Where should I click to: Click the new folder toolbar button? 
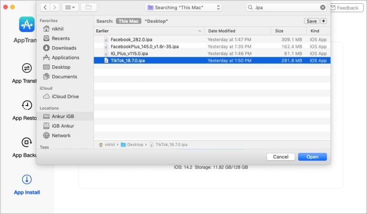point(89,7)
